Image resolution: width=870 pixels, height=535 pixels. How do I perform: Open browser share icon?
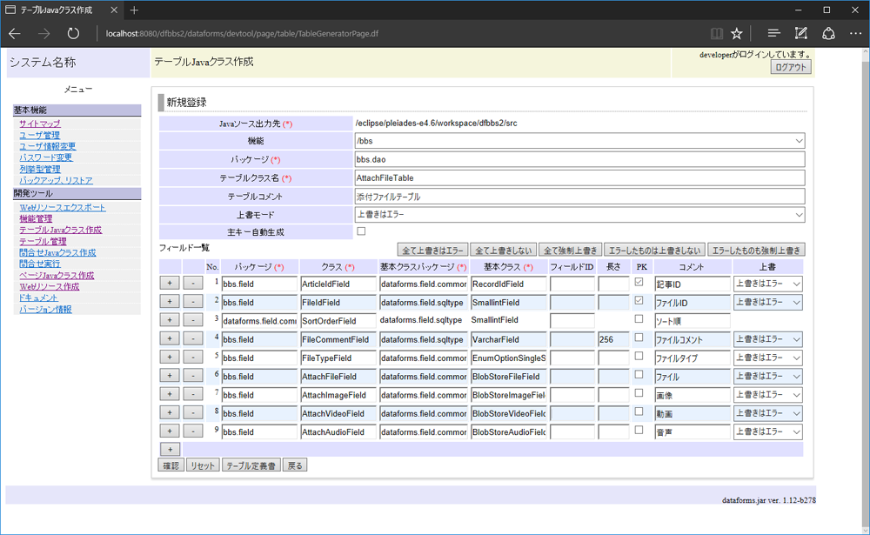(x=828, y=34)
